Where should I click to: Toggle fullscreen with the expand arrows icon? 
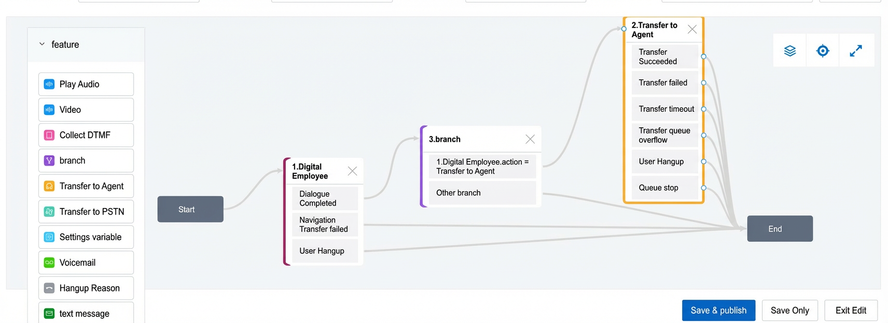coord(856,51)
